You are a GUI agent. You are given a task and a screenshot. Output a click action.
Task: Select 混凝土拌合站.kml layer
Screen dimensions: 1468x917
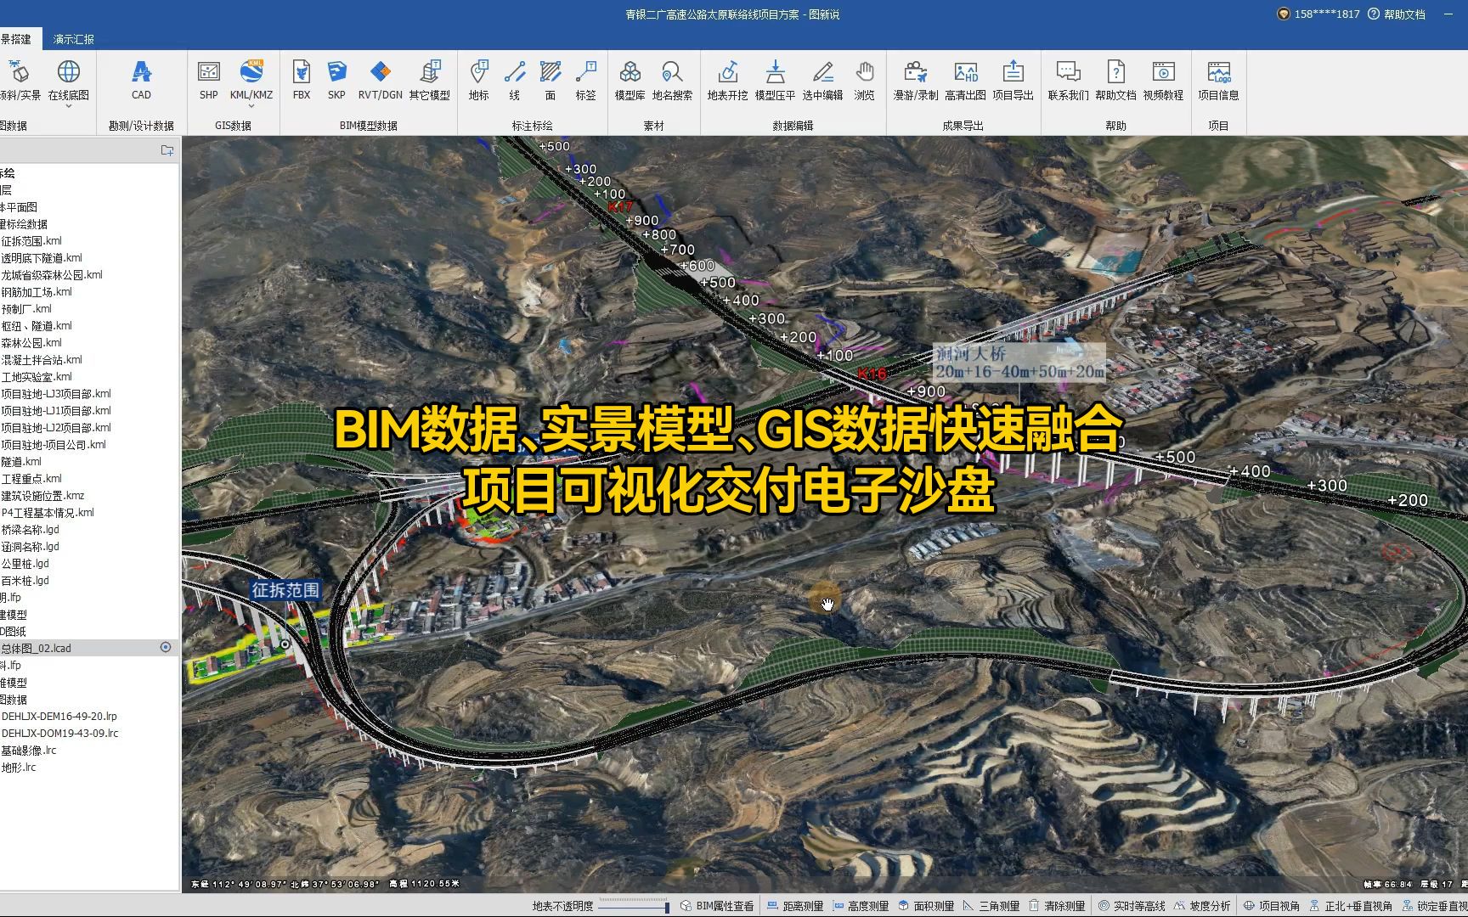[42, 359]
